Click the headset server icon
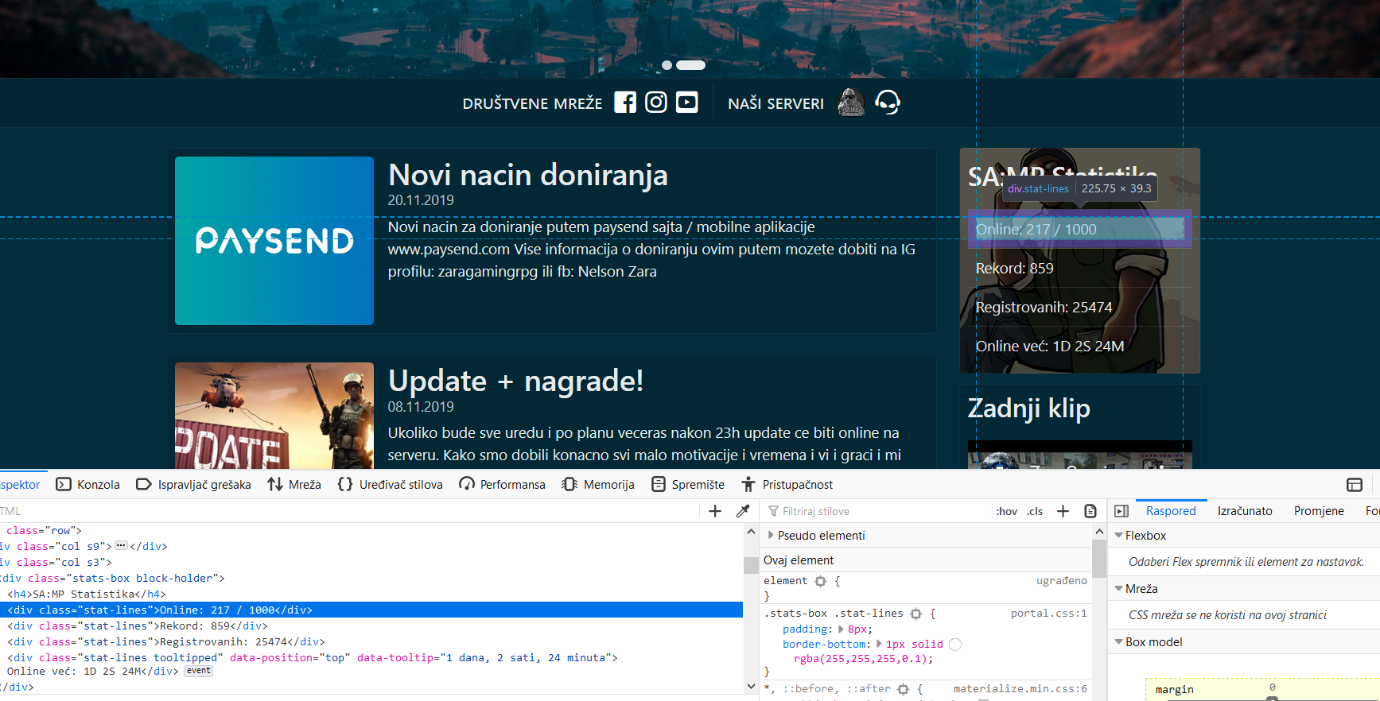Viewport: 1380px width, 701px height. 887,103
